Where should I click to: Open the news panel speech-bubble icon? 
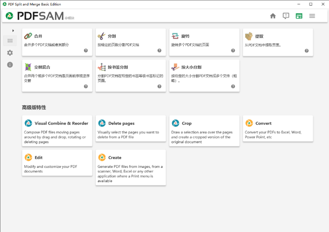286,16
